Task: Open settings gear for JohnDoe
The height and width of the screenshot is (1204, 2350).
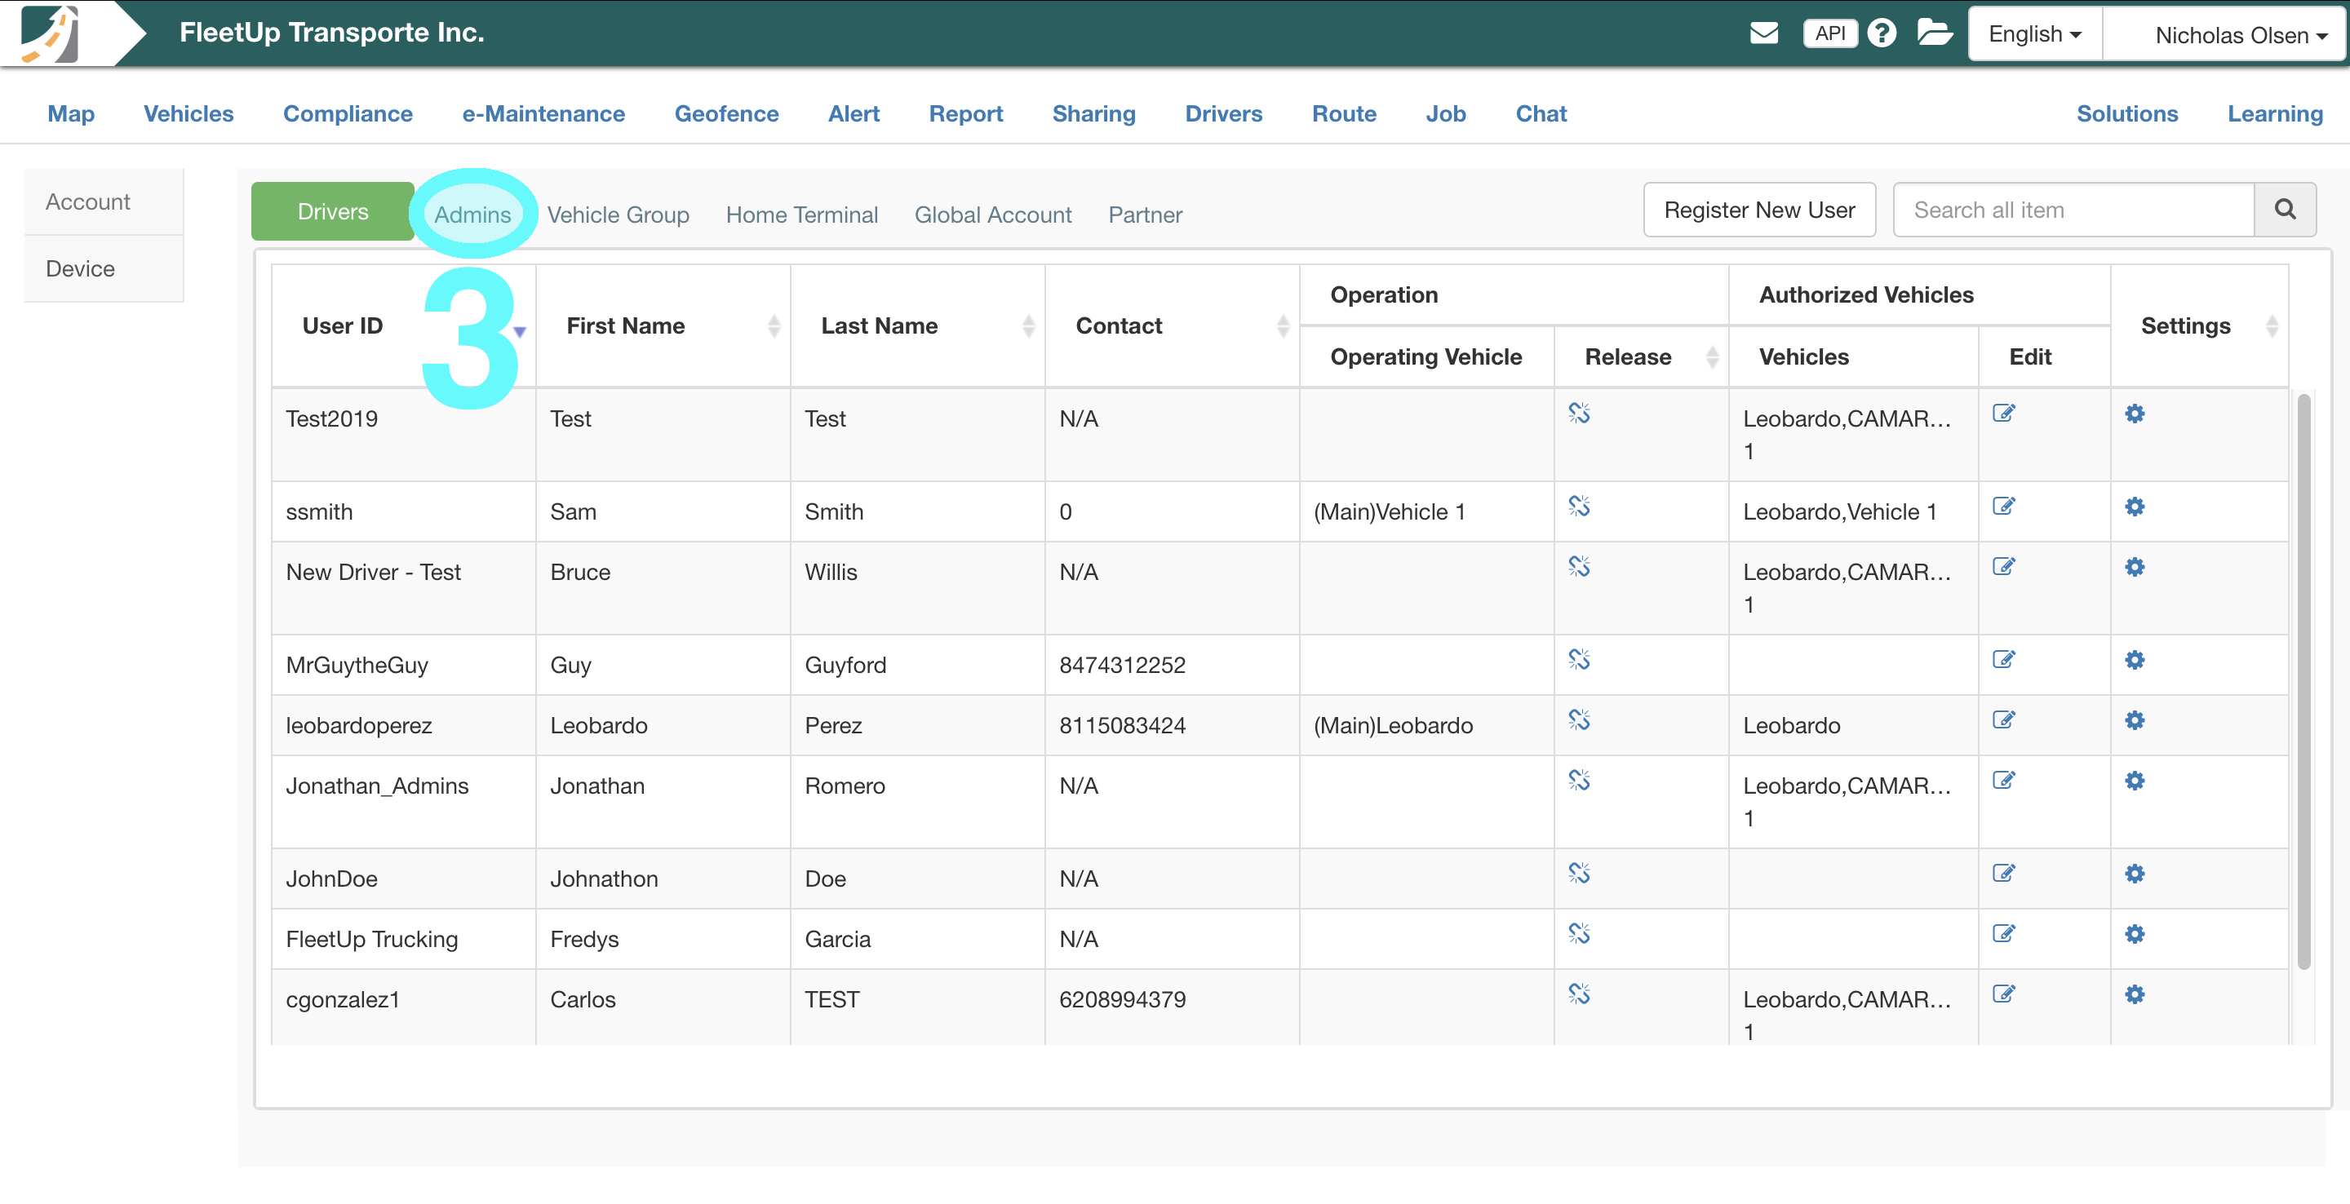Action: [x=2135, y=873]
